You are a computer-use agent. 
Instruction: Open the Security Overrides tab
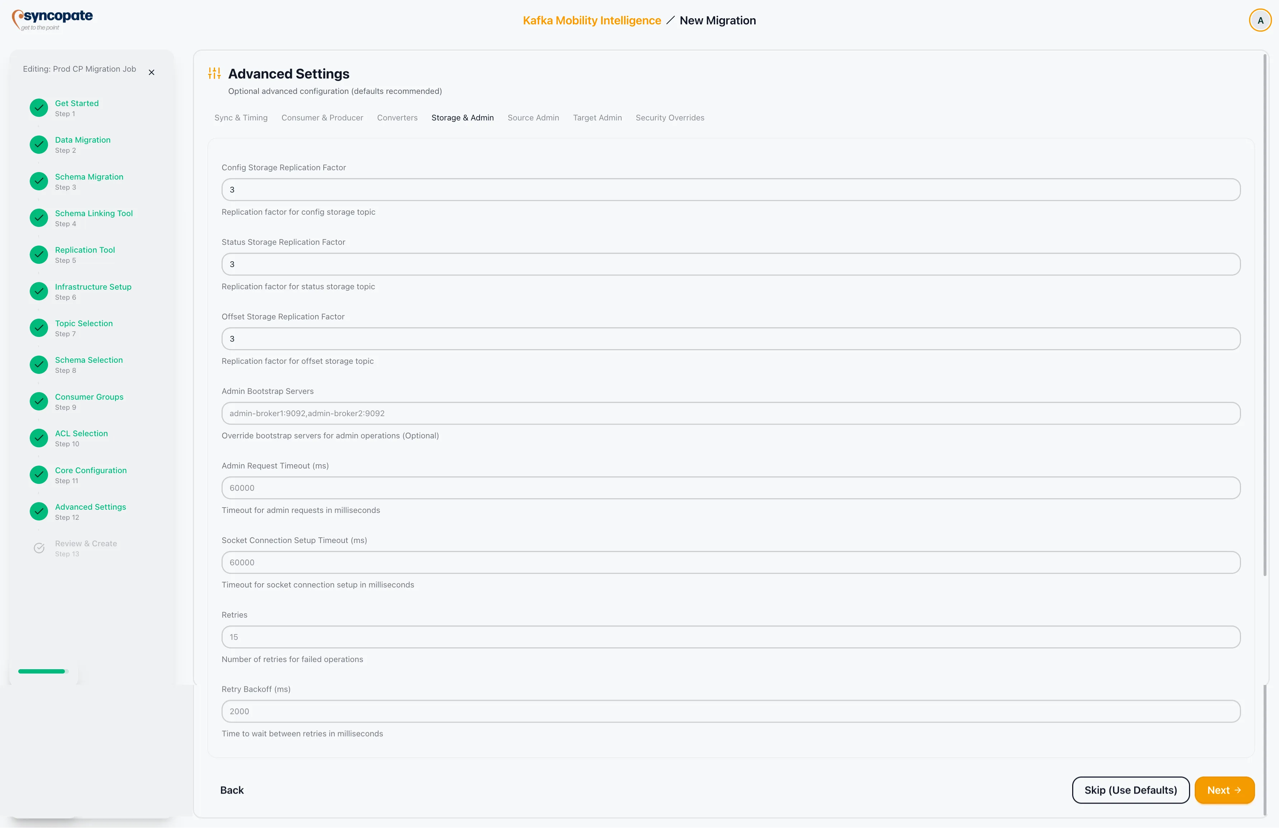pos(670,117)
